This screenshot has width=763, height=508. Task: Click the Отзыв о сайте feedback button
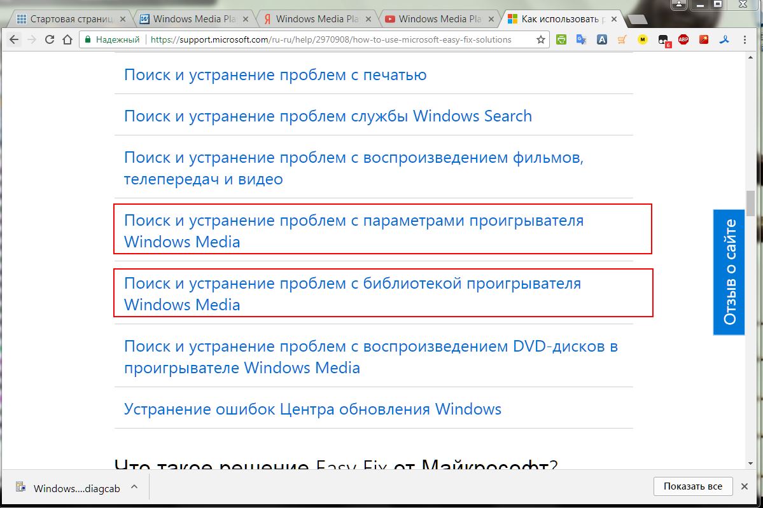[x=729, y=272]
